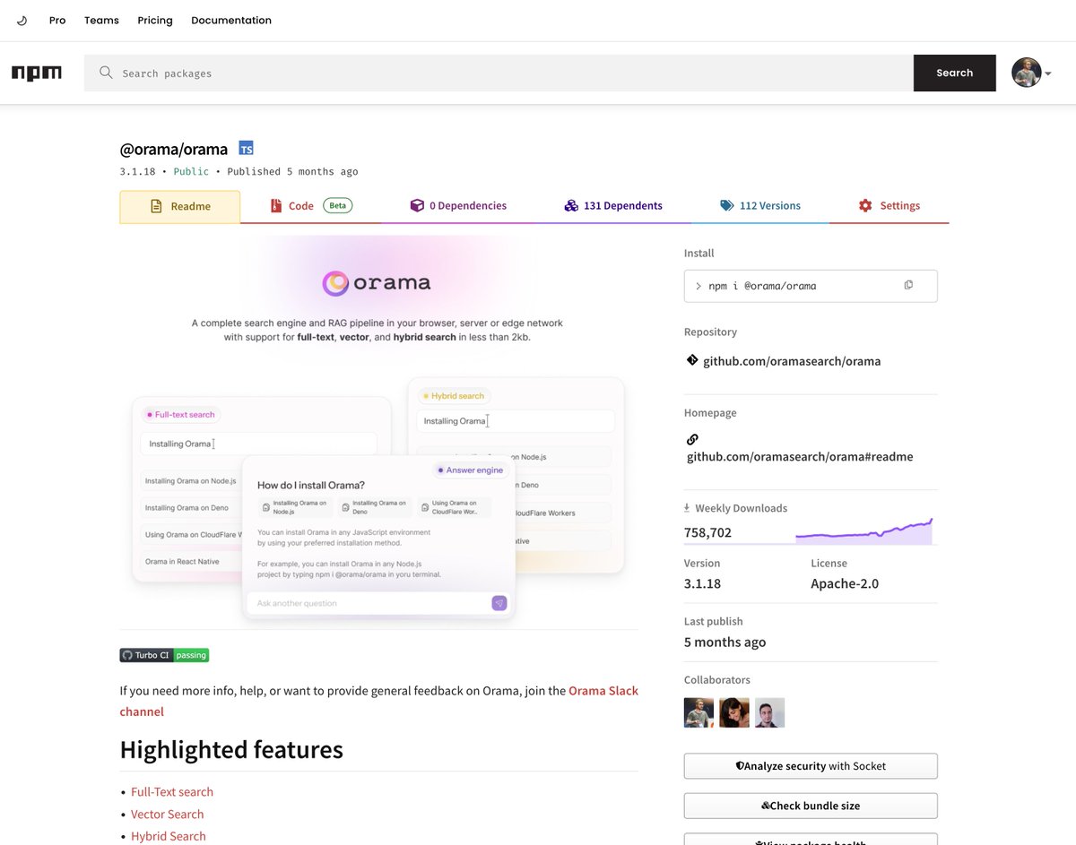This screenshot has height=845, width=1076.
Task: Click the 5 months ago last publish text
Action: pos(725,642)
